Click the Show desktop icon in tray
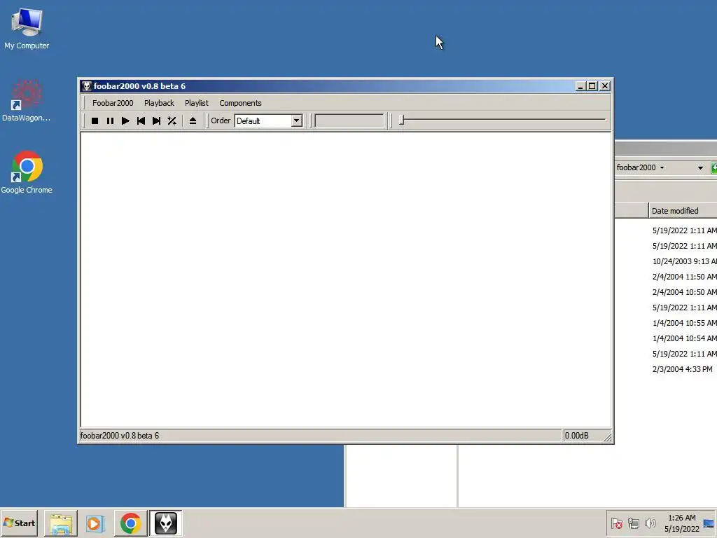The image size is (717, 538). click(709, 523)
